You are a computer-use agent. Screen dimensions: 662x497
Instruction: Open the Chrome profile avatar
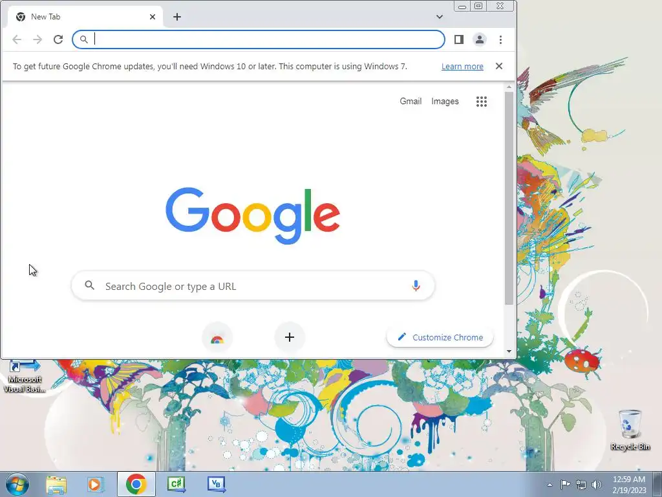[480, 39]
